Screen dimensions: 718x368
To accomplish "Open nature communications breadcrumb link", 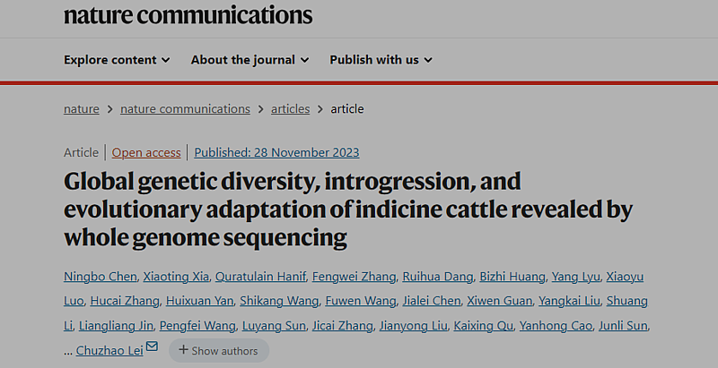I will [x=185, y=109].
